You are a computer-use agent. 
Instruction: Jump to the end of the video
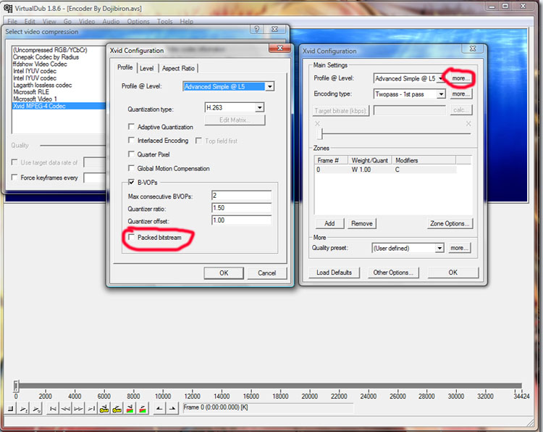click(x=91, y=409)
